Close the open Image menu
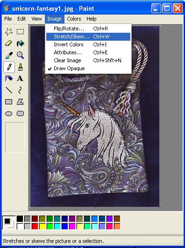Screen dimensions: 185x248 pyautogui.click(x=55, y=19)
